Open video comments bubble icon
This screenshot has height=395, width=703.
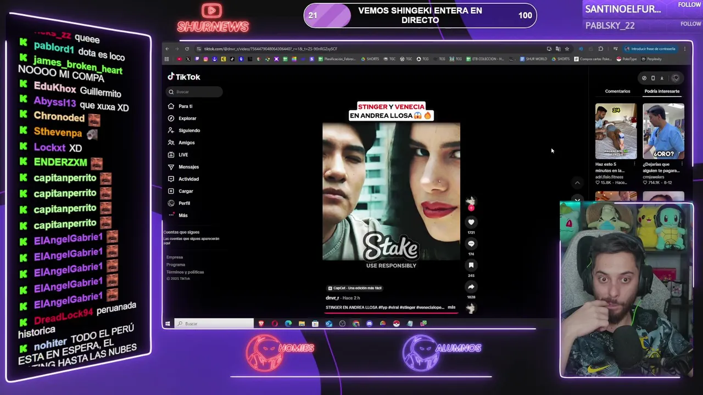pos(471,244)
